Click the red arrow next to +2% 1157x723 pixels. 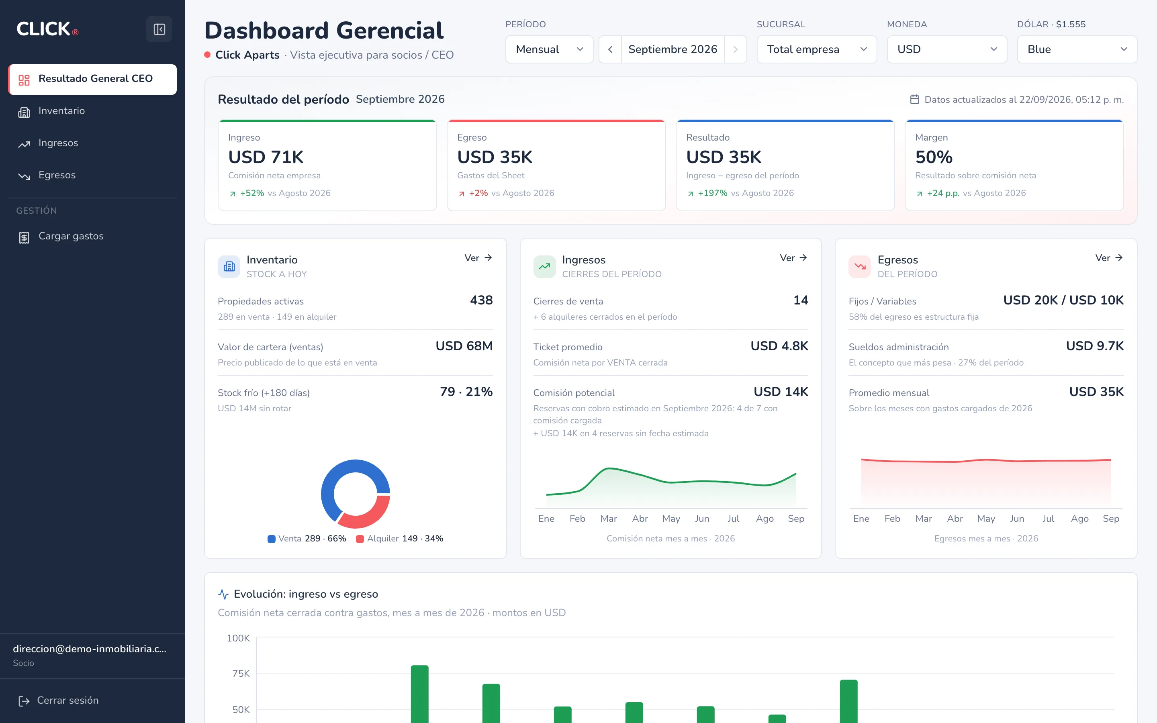[461, 194]
